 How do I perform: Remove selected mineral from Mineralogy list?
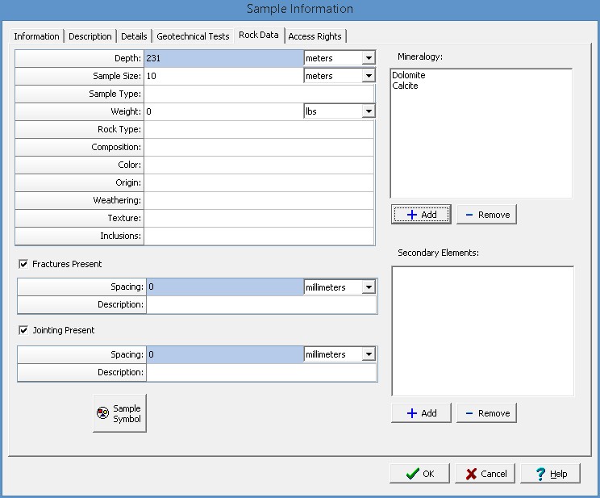(486, 215)
